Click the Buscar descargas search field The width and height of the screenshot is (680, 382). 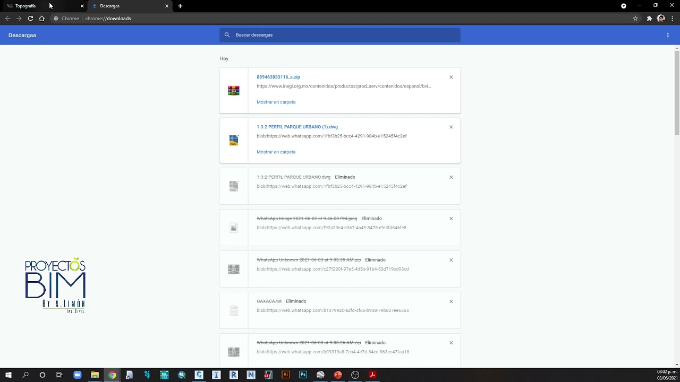tap(340, 35)
